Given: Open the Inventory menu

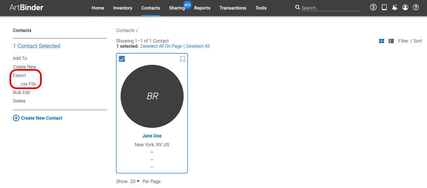Looking at the screenshot, I should pyautogui.click(x=123, y=8).
